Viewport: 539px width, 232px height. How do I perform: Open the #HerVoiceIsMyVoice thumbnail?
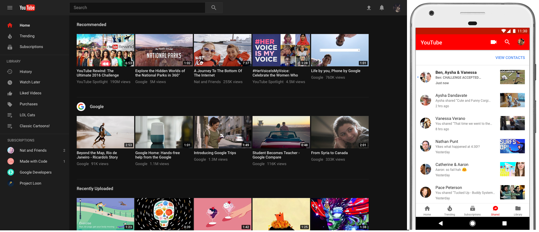coord(281,50)
